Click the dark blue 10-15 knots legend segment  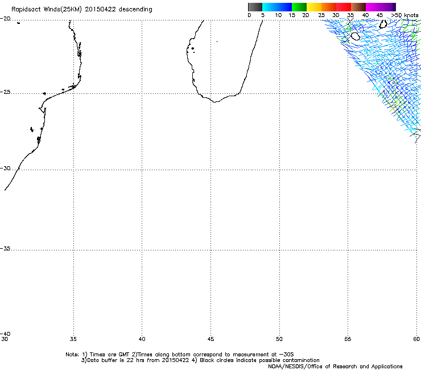(284, 7)
